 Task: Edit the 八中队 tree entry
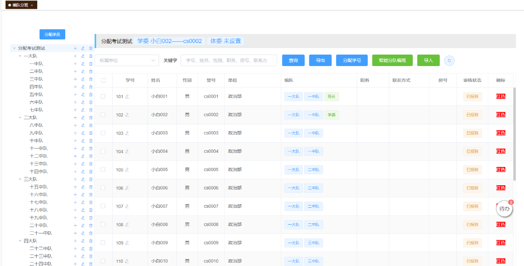coord(83,125)
